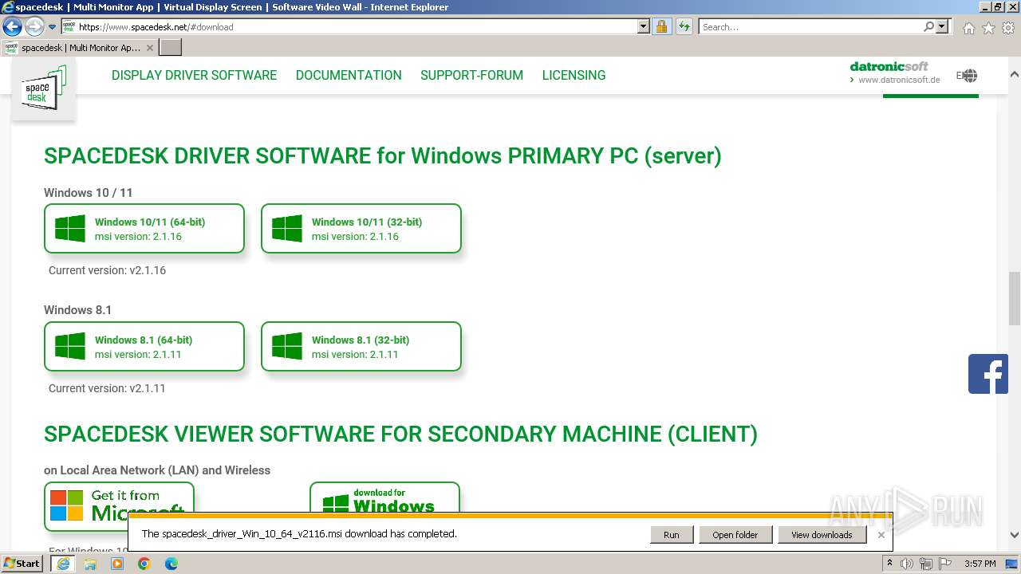
Task: Launch Microsoft Edge from taskbar
Action: coord(171,564)
